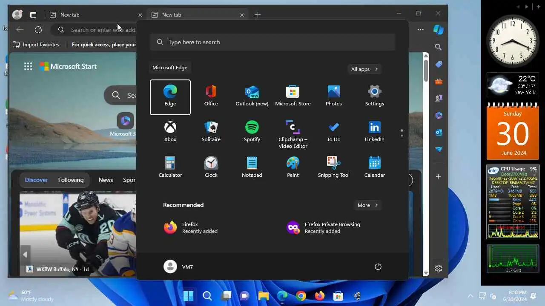Open File Explorer from taskbar
This screenshot has width=545, height=306.
click(264, 296)
